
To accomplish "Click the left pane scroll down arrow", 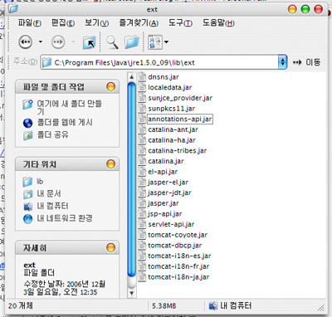I will pos(131,293).
